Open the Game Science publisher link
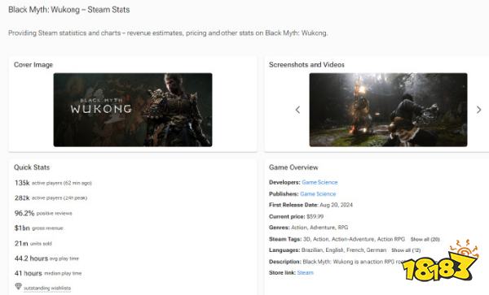The image size is (489, 295). (x=318, y=194)
